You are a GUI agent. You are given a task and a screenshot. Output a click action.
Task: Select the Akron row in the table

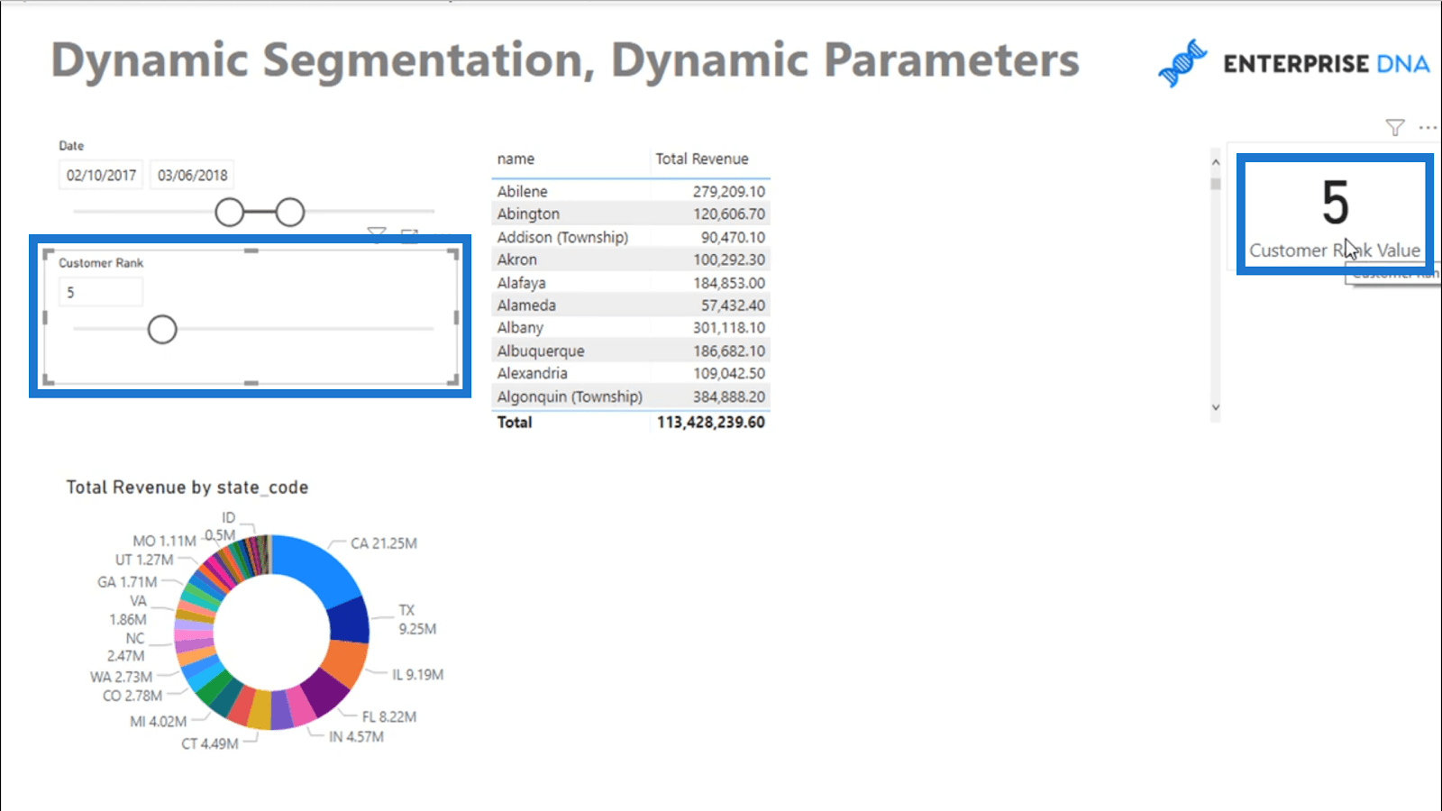point(631,260)
